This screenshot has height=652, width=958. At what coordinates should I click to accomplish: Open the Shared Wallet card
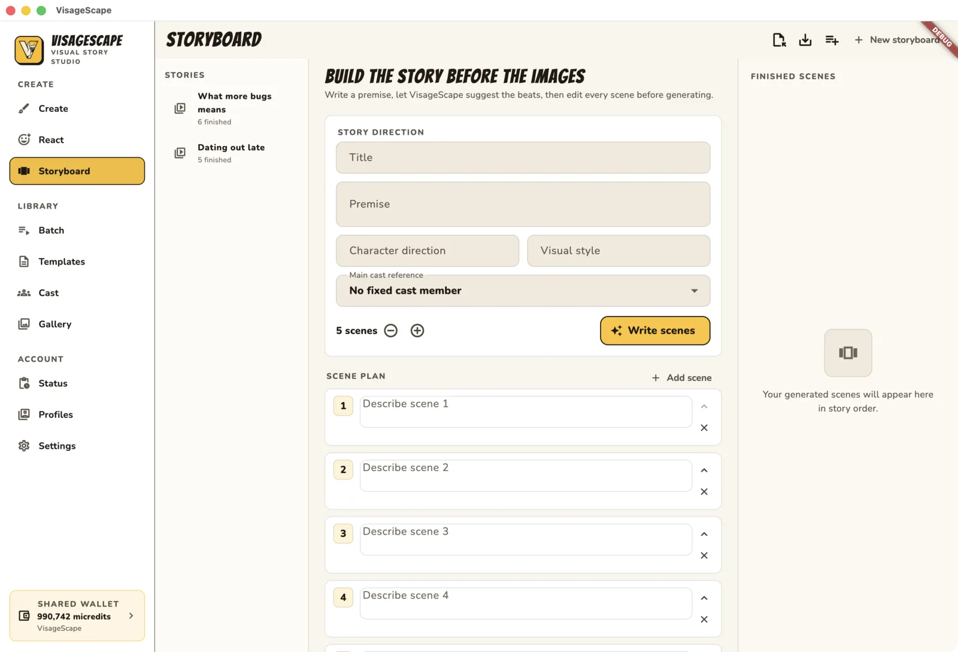[77, 615]
